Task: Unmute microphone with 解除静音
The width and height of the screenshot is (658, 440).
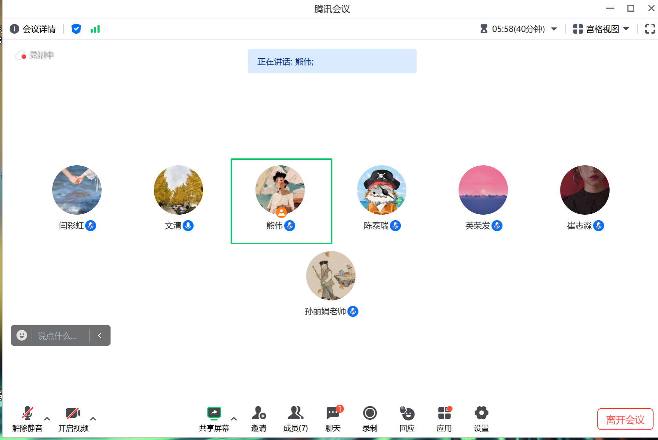Action: tap(27, 419)
